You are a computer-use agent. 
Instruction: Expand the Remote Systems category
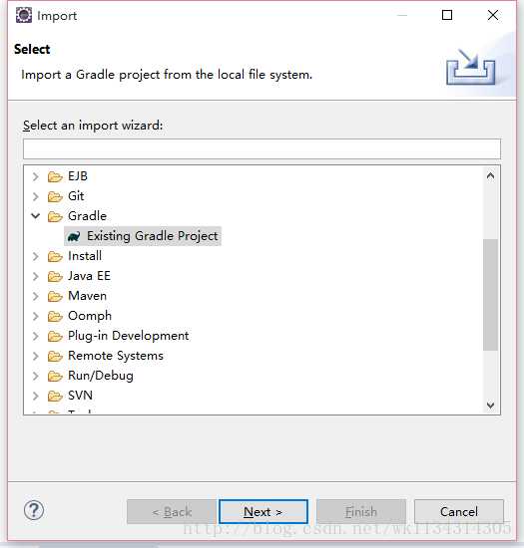[x=35, y=356]
